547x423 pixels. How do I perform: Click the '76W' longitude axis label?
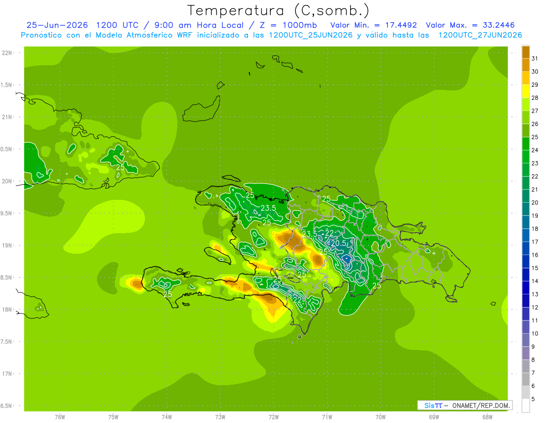pos(60,417)
